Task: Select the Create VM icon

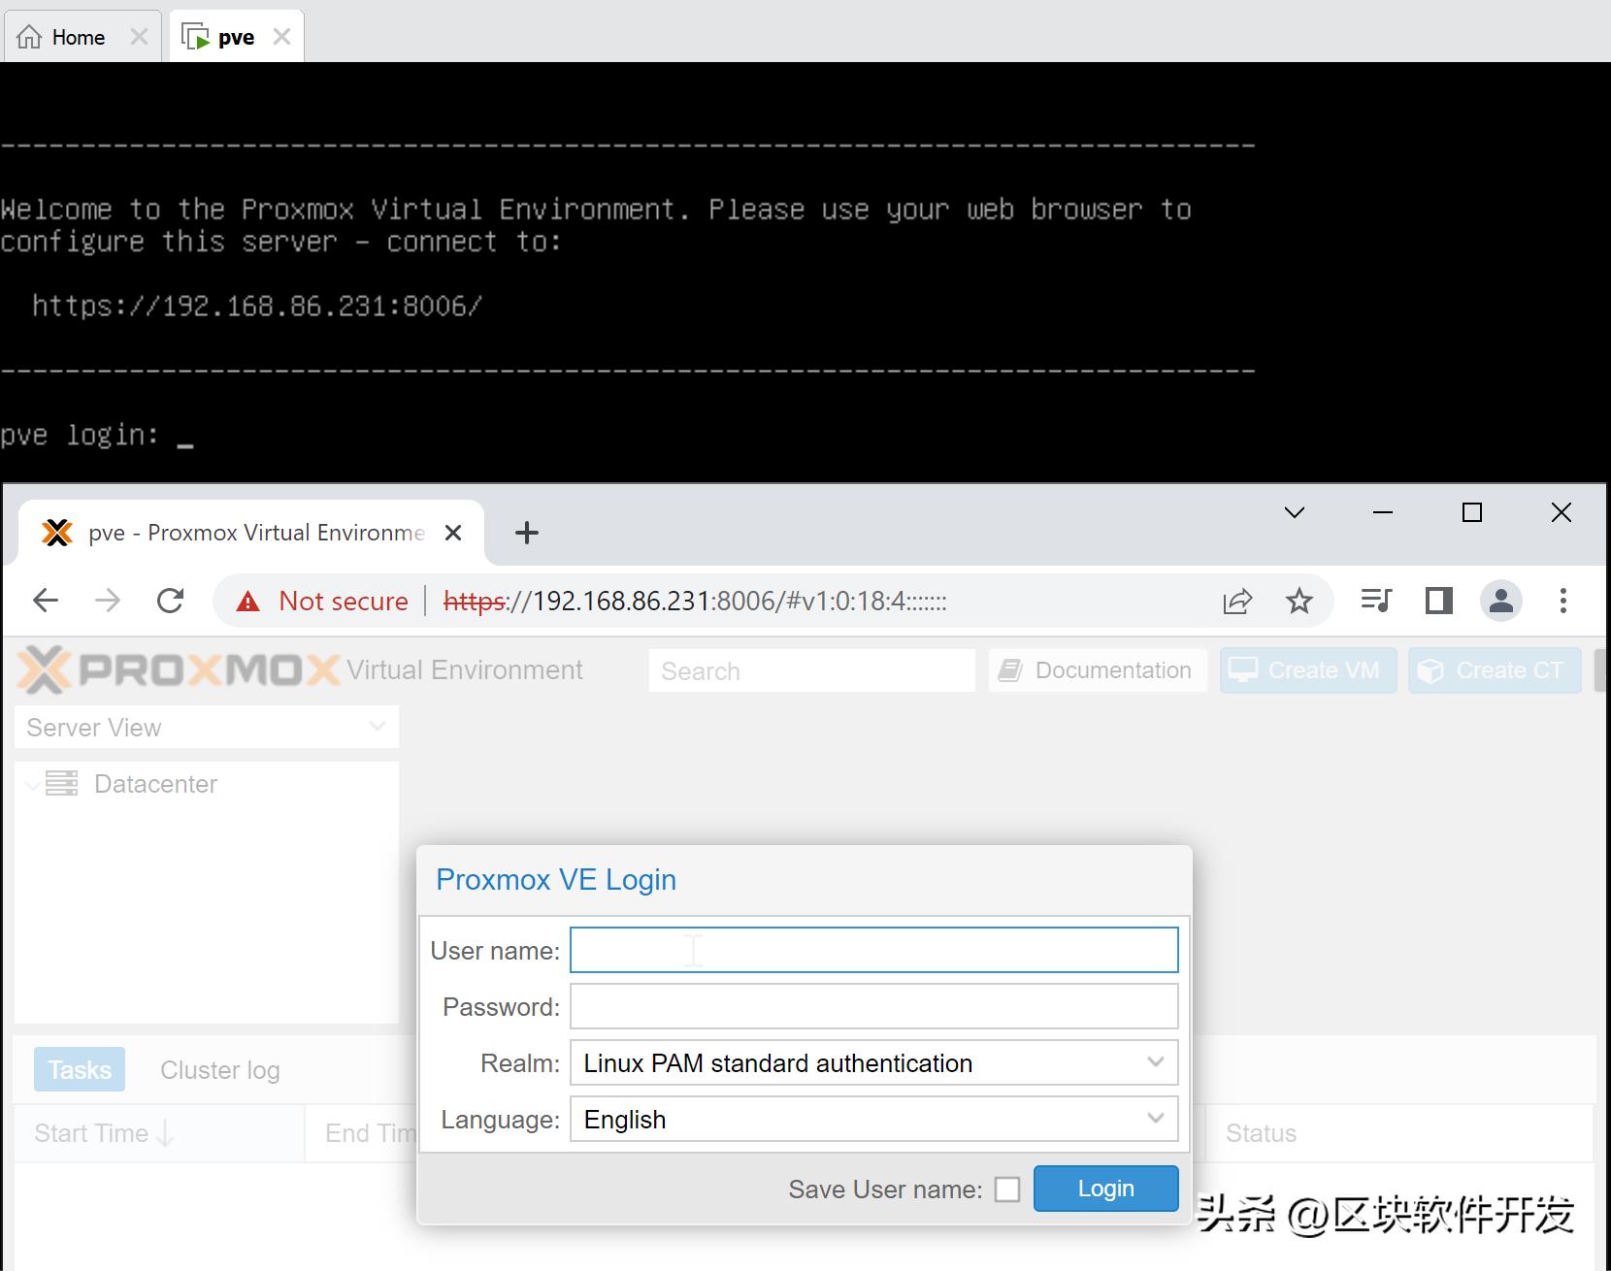Action: 1243,669
